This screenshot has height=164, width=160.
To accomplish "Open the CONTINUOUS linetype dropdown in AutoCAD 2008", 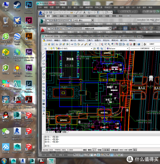I will (x=153, y=49).
